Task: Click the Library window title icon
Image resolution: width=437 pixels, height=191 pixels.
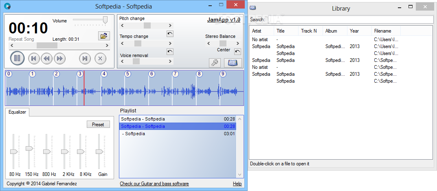Action: coord(253,8)
